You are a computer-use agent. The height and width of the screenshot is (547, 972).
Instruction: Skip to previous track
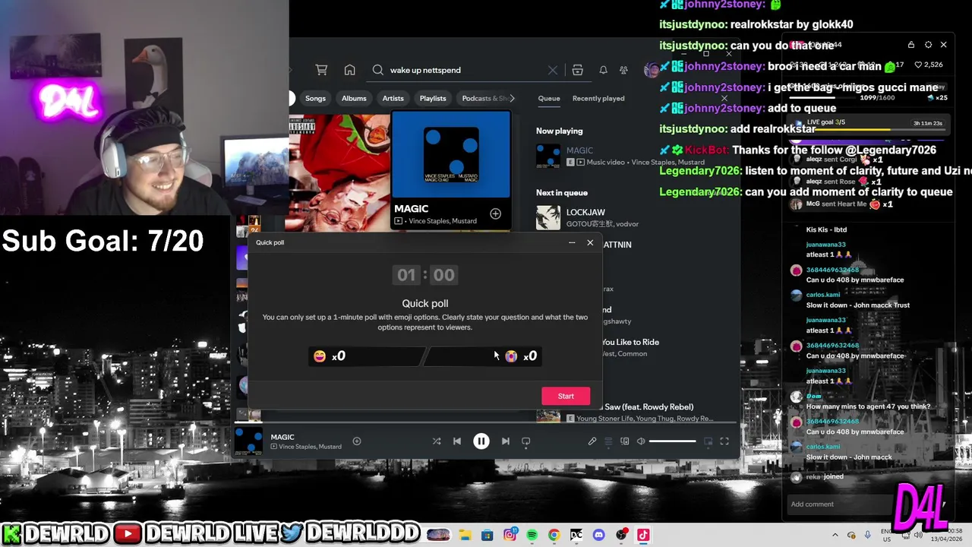[x=457, y=441]
